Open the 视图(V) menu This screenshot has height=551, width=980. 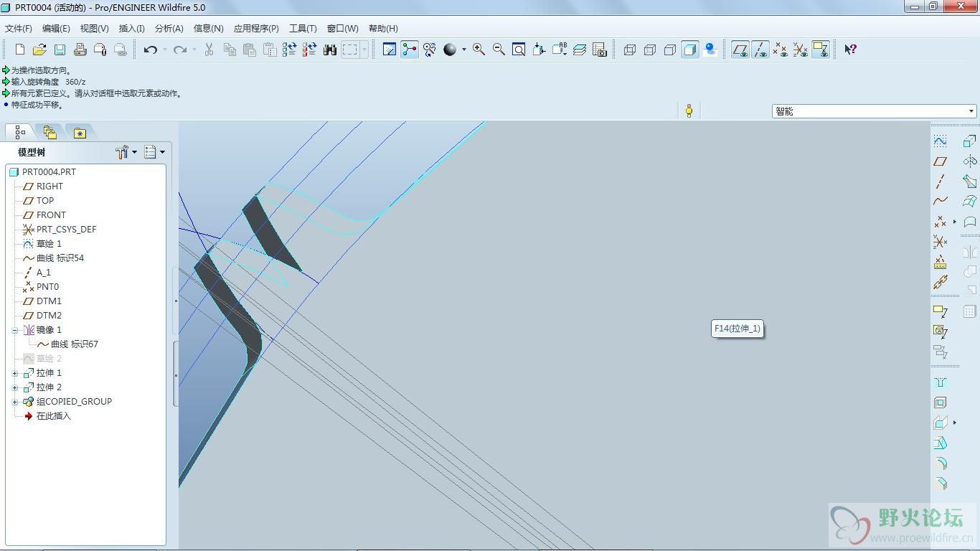(x=94, y=29)
